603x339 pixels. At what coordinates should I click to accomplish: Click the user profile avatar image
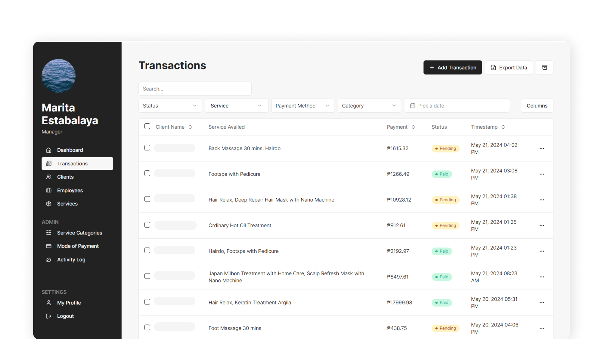58,76
